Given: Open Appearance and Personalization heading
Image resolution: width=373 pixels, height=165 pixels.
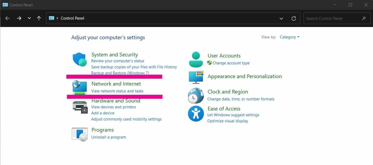Looking at the screenshot, I should (x=245, y=76).
